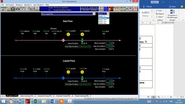Switch to the Alarm Summary (F3) tab
Viewport: 185px width, 104px height.
(x=27, y=96)
